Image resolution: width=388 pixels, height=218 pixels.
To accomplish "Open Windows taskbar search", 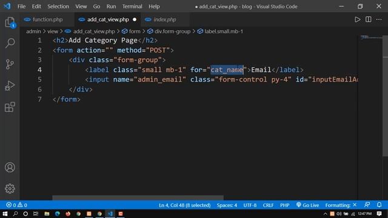I will [x=16, y=214].
